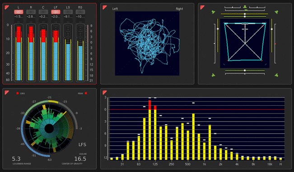
Task: Adjust the top yellow correlation slider knob
Action: pyautogui.click(x=245, y=14)
